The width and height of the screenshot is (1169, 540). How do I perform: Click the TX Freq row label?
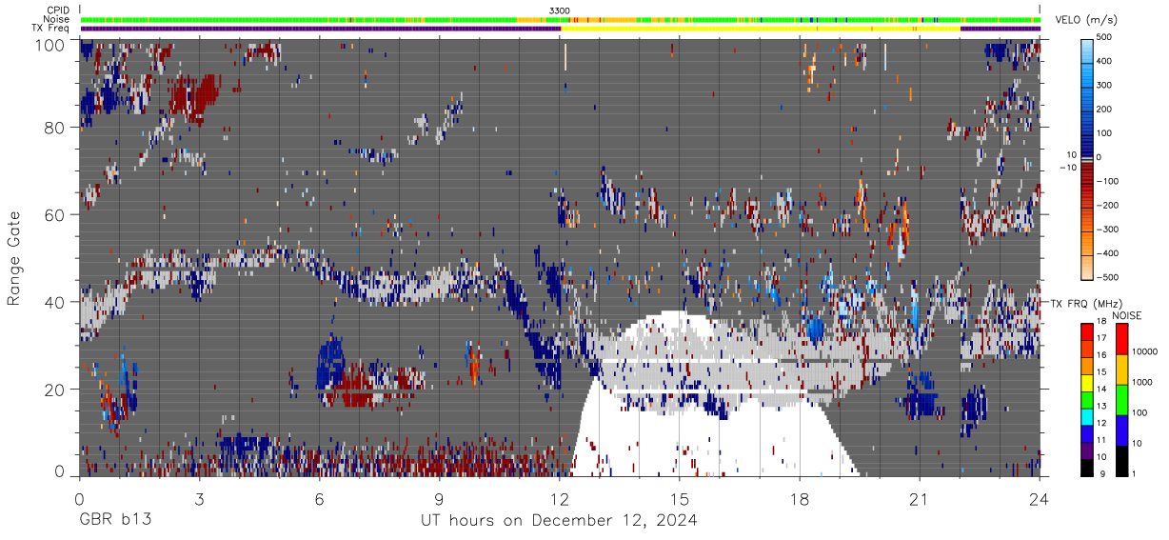pos(51,29)
